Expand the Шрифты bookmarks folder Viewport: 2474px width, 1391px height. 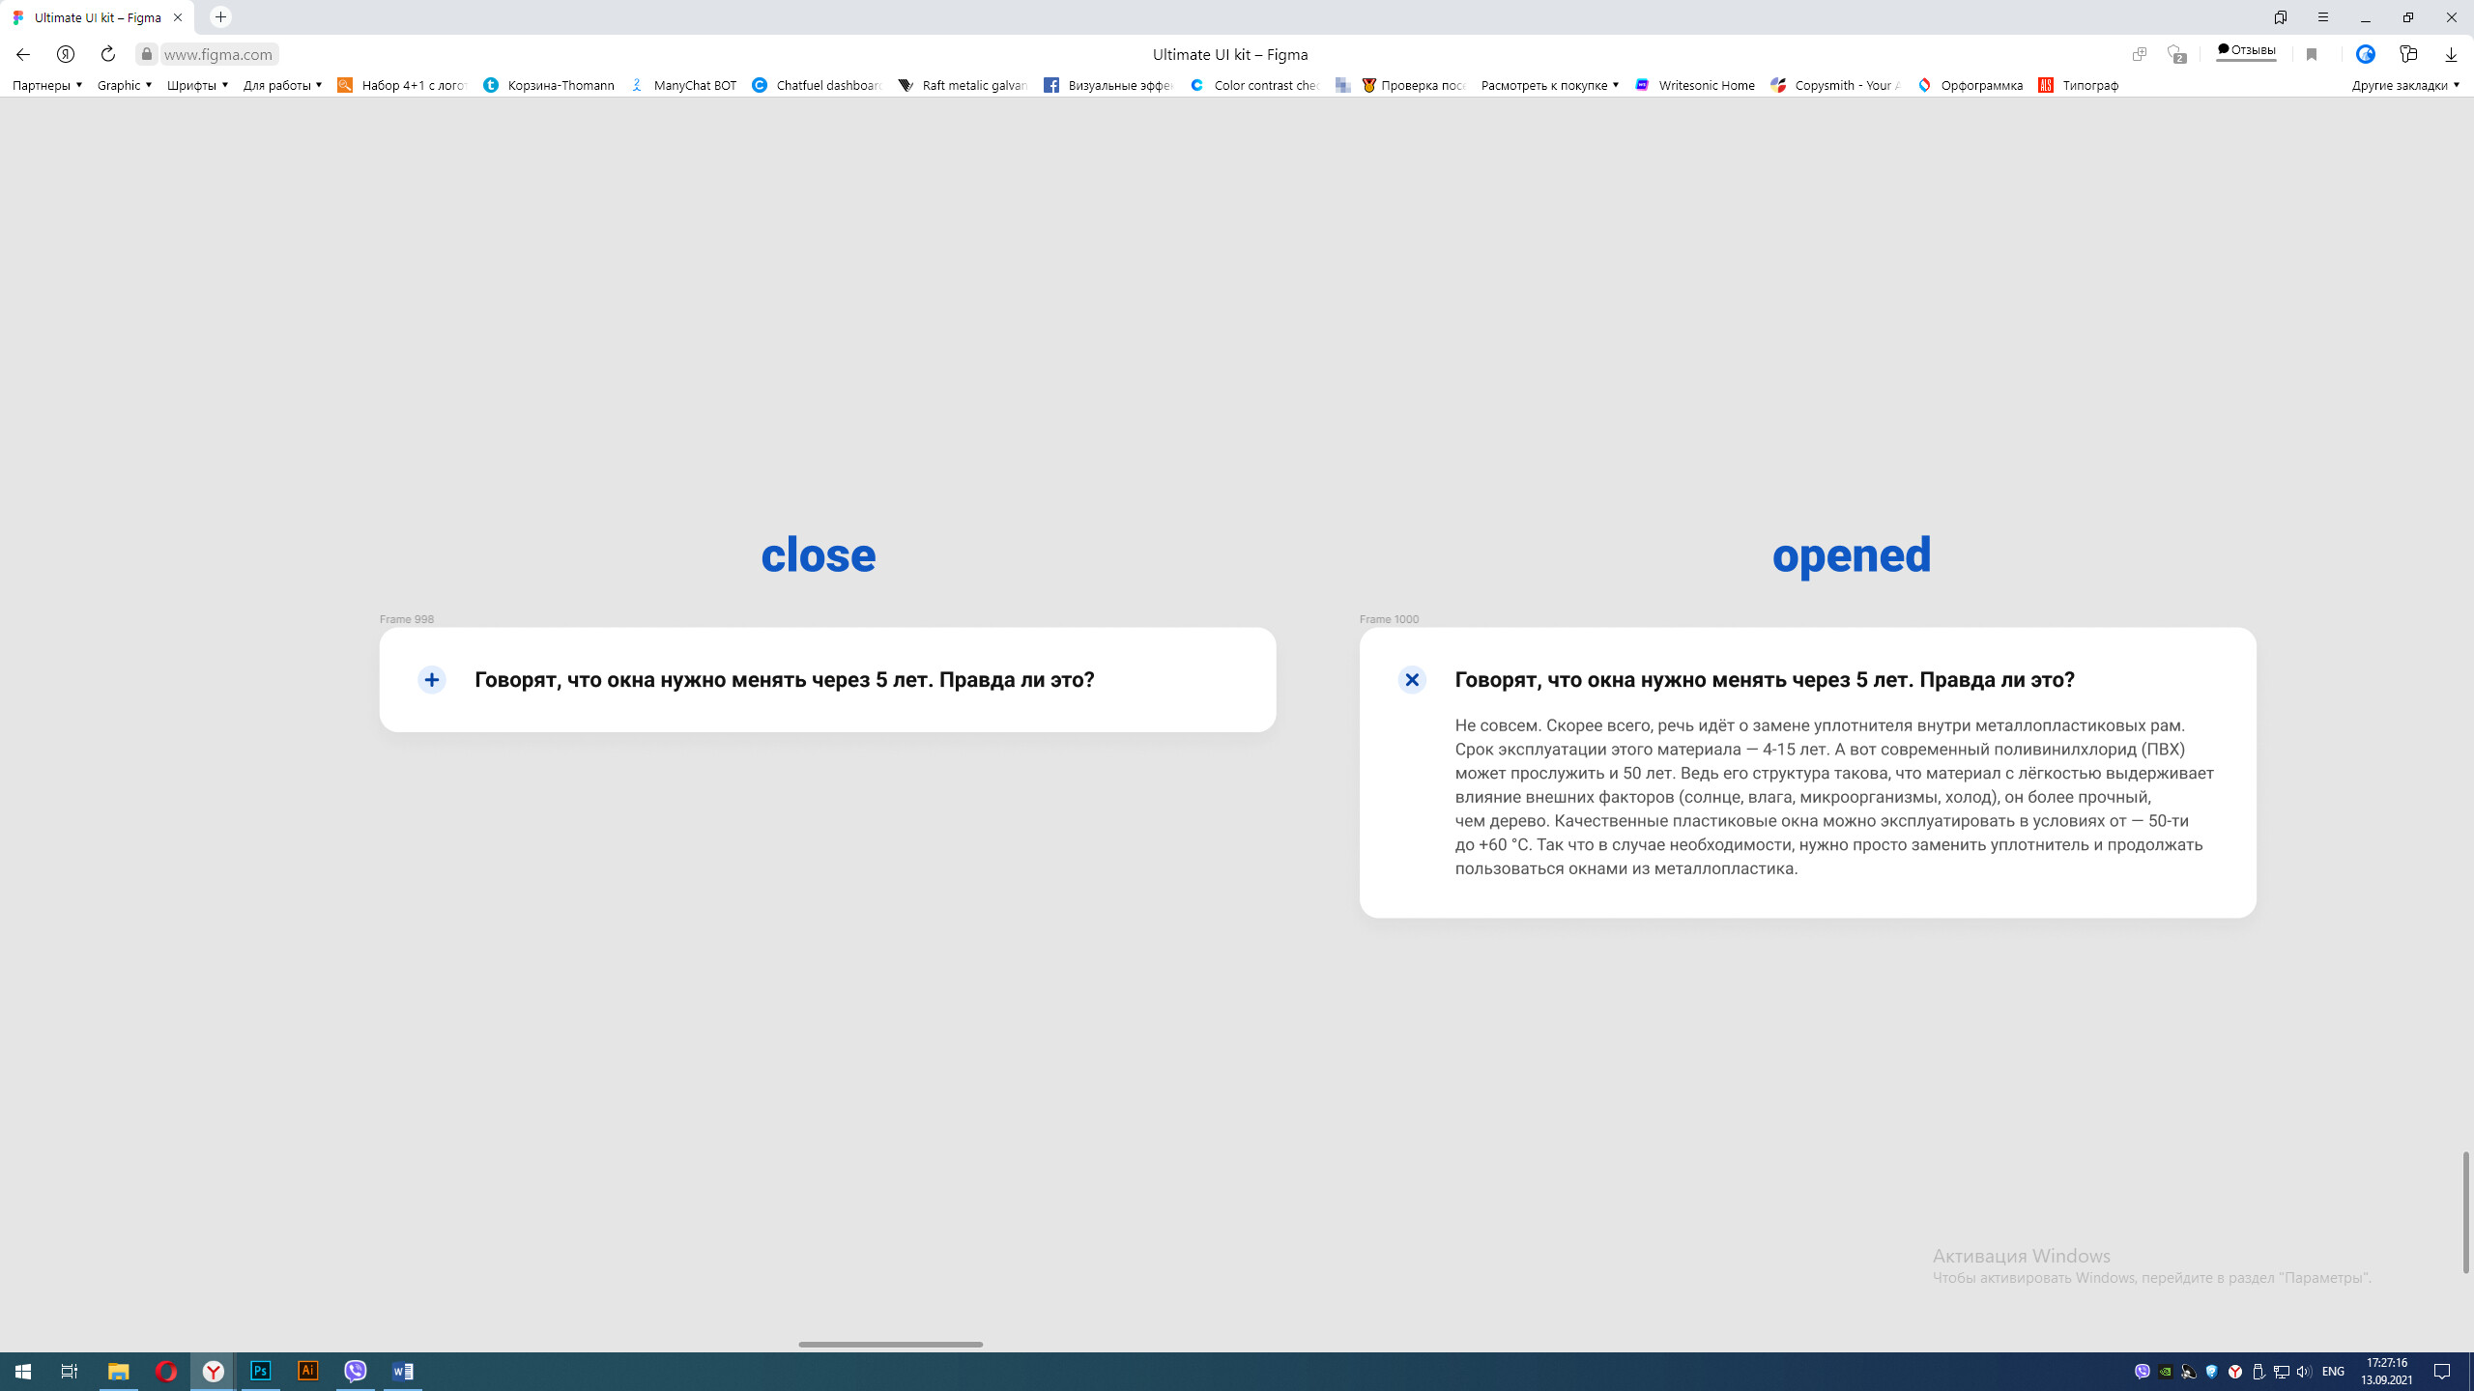197,85
